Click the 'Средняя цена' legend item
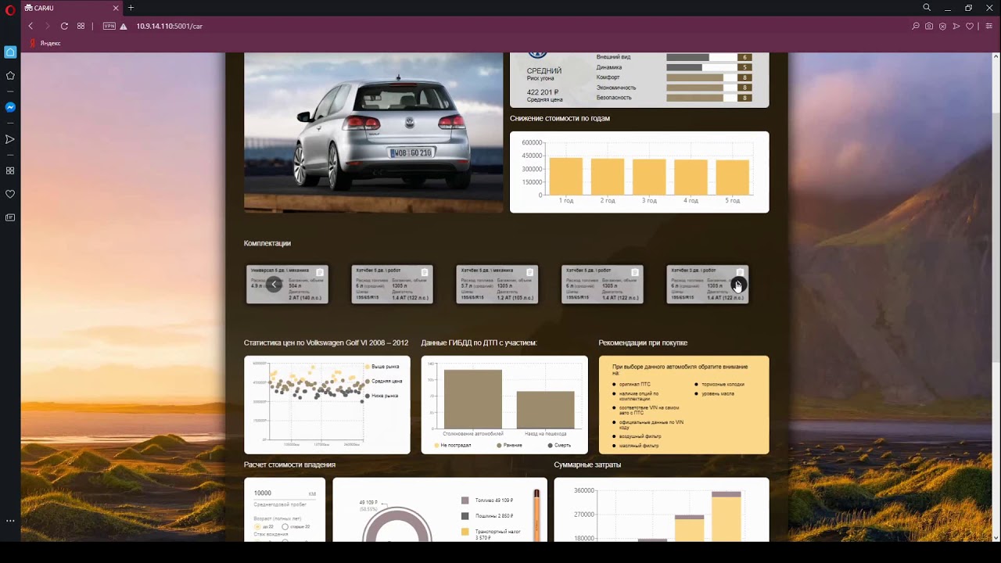 coord(384,381)
